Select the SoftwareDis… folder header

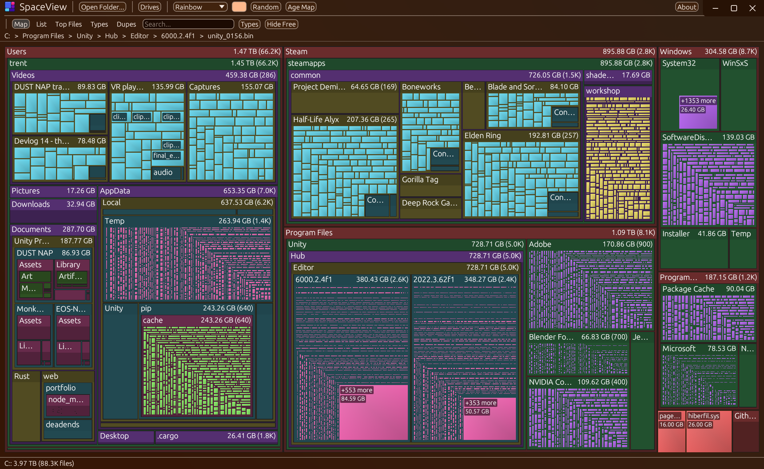[708, 137]
